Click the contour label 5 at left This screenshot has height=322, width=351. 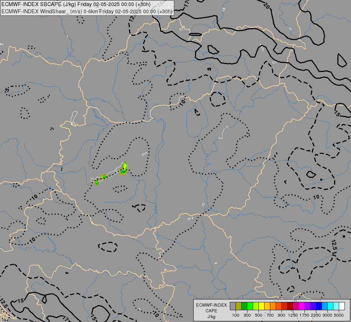point(7,90)
